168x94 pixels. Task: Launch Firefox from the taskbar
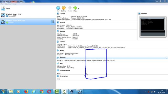coord(26,92)
